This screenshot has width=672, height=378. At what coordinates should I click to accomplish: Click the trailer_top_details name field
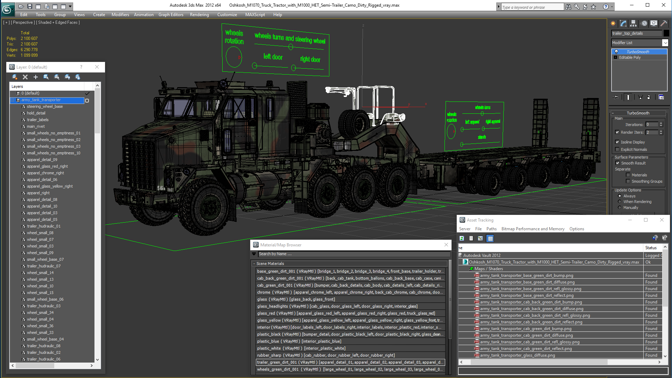coord(637,33)
